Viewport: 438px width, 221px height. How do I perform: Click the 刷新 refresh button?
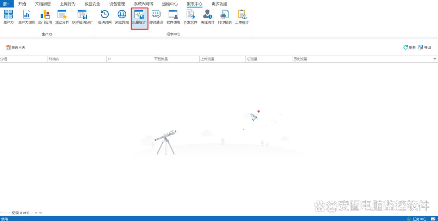[409, 47]
